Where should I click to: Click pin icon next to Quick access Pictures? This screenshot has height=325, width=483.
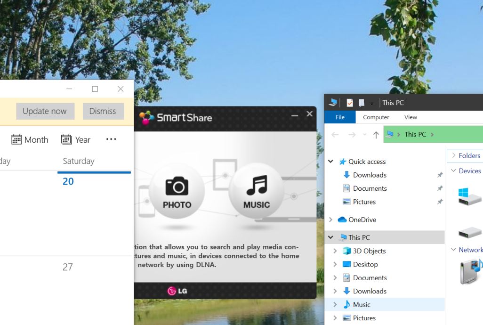[x=440, y=202]
